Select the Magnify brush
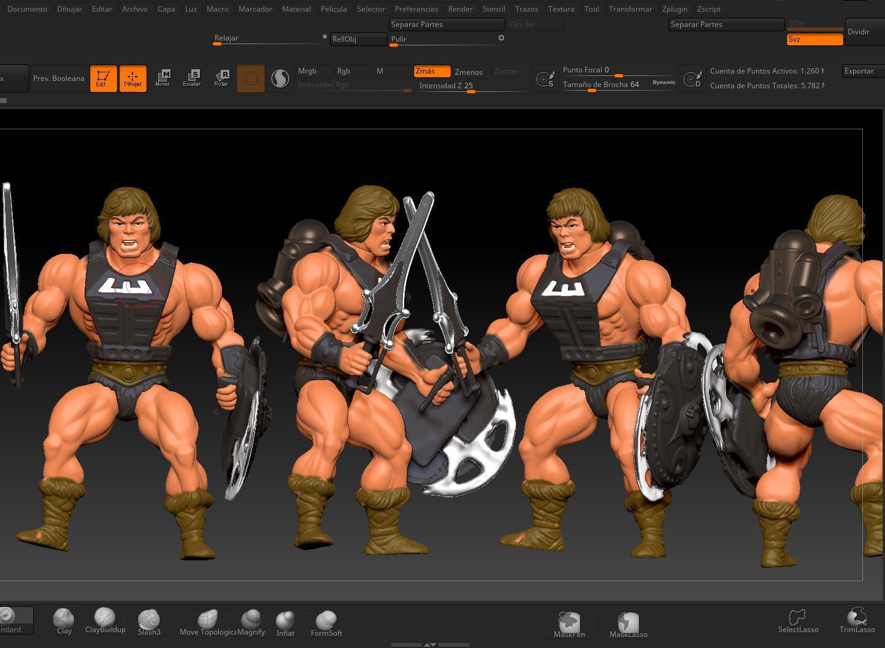 (251, 622)
